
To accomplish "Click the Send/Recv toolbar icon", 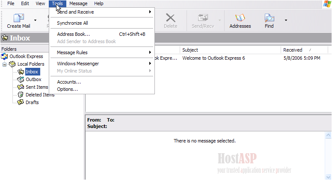I will click(203, 18).
